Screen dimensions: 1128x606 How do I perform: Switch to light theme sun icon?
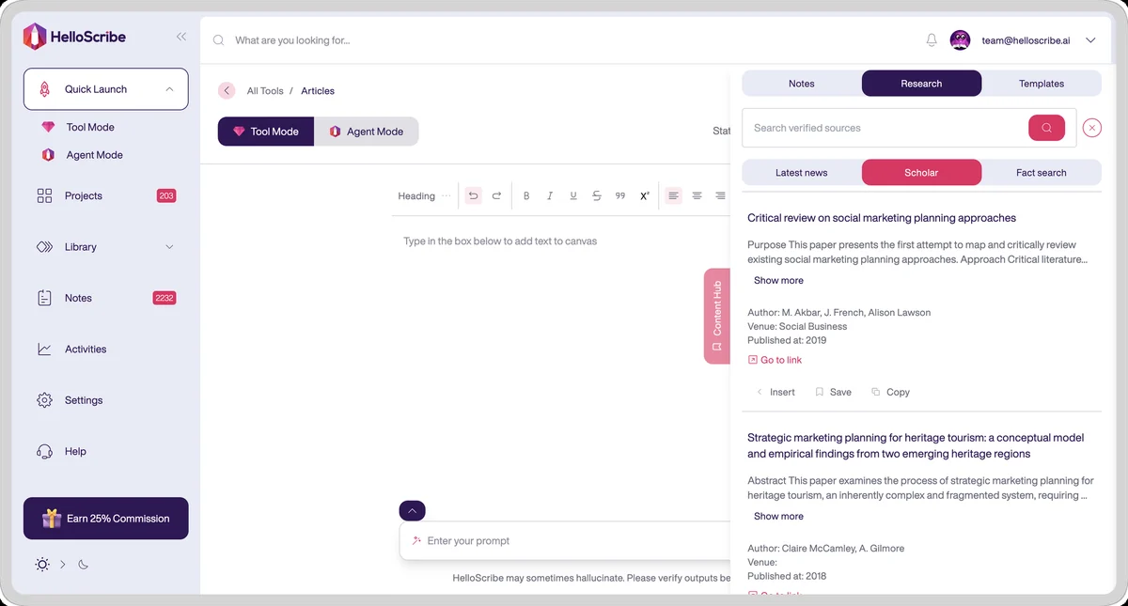pos(42,565)
